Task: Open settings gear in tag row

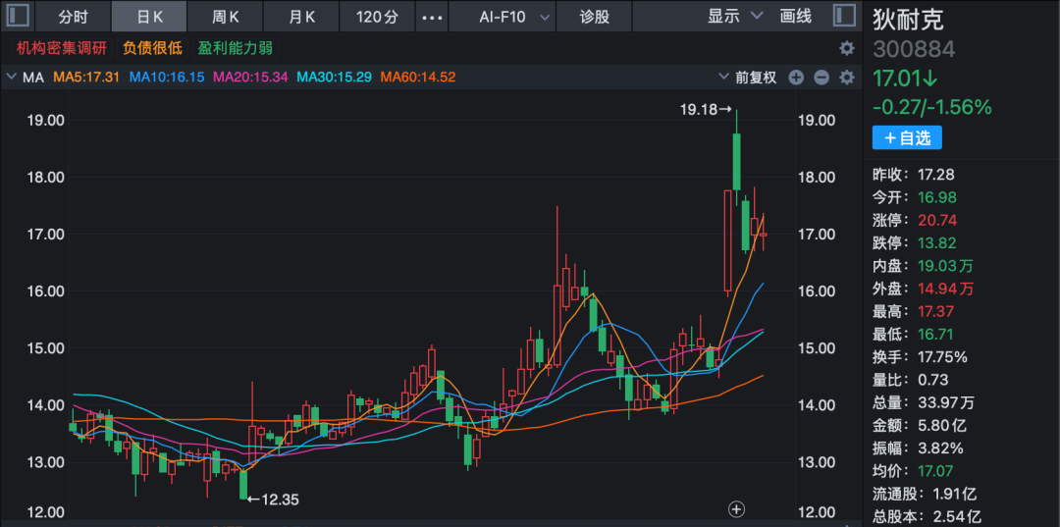Action: pos(846,48)
